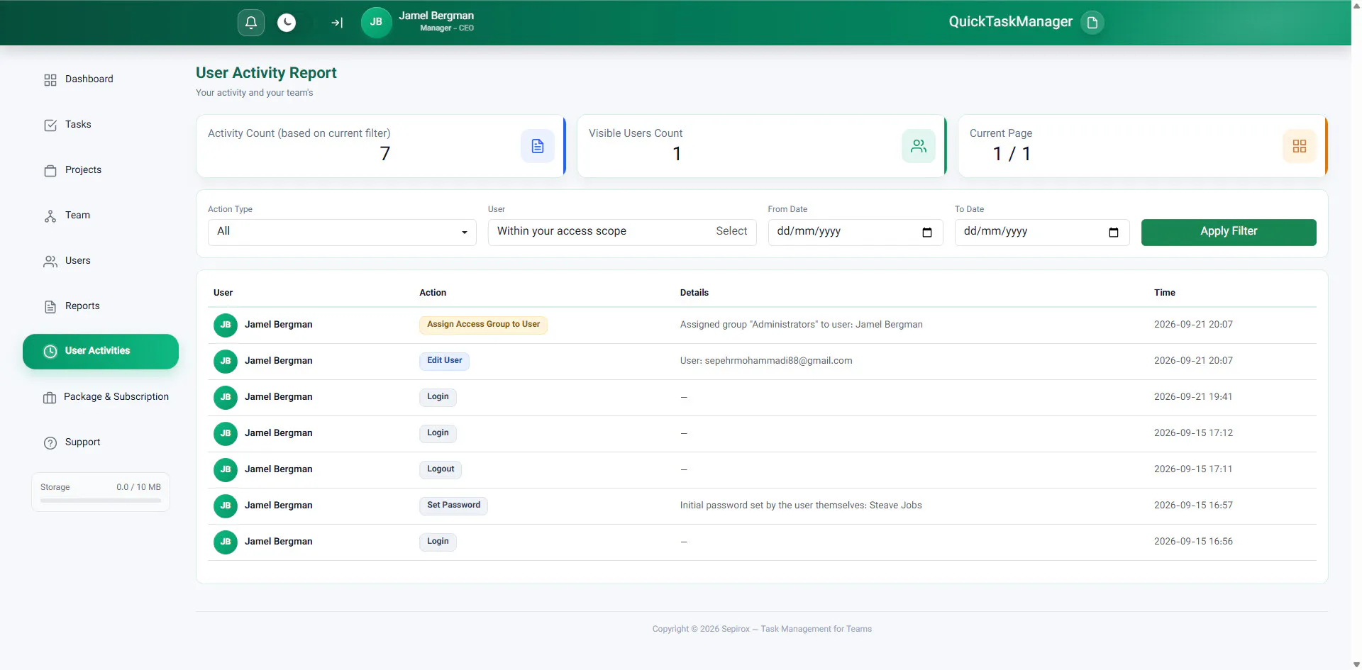
Task: Open the From Date calendar picker icon
Action: [x=927, y=233]
